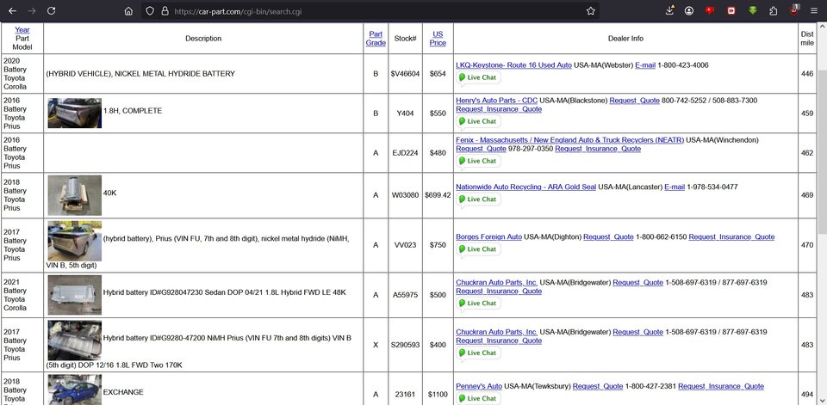Start Live Chat in Chuckran S290593 row
This screenshot has height=405, width=827.
478,353
